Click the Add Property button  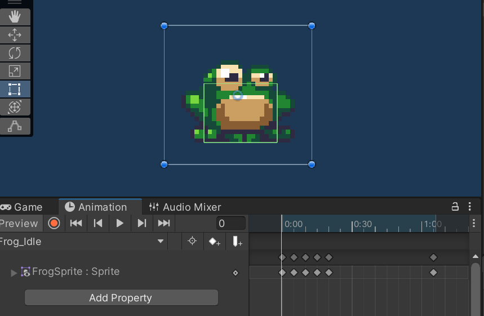pyautogui.click(x=121, y=298)
